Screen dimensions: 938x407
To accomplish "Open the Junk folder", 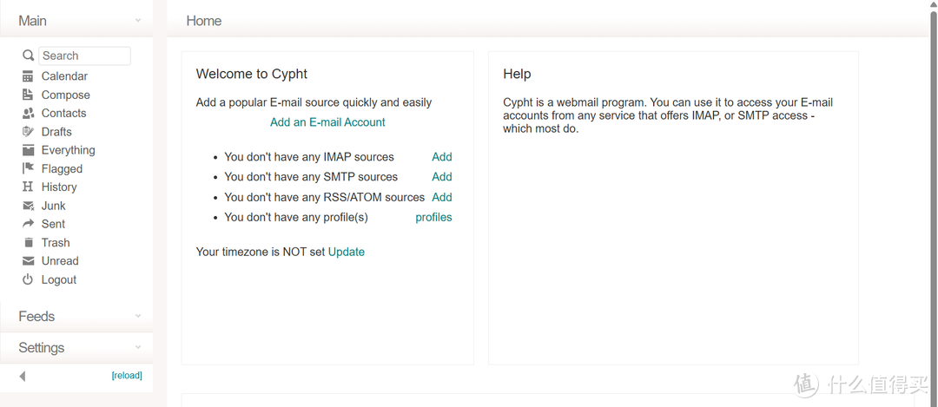I will pyautogui.click(x=53, y=206).
